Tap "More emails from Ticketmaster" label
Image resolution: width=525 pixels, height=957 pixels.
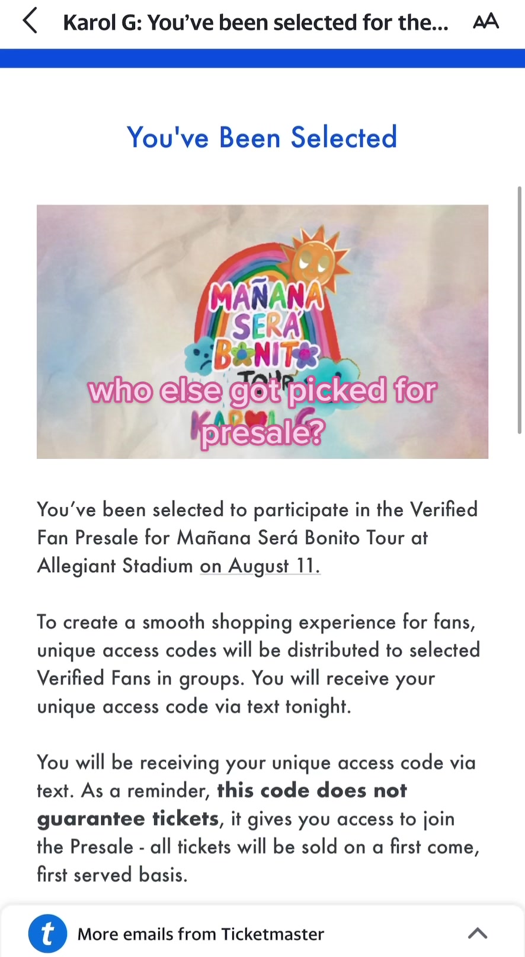(201, 934)
